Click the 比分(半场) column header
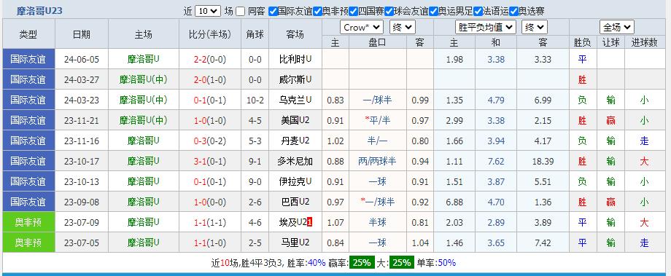The height and width of the screenshot is (276, 671). 210,34
